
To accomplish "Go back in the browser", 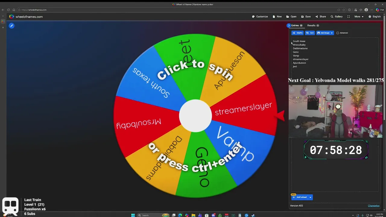I will (x=3, y=10).
